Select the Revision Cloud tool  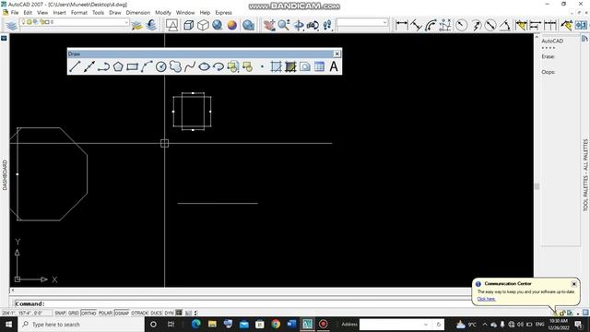175,66
